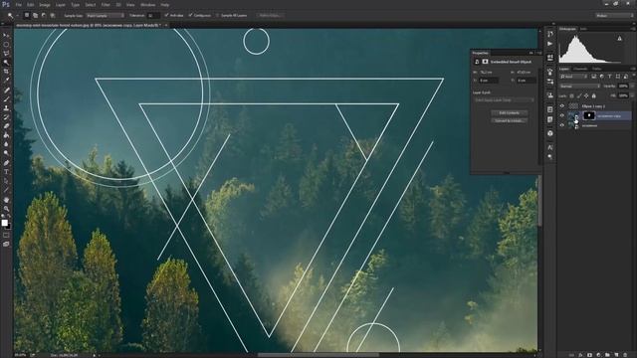
Task: Click histogram cached data warning triangle
Action: [619, 39]
